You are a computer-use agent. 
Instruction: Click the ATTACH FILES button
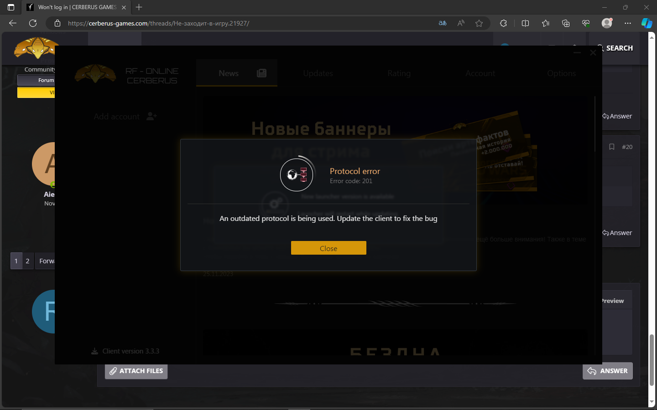tap(136, 371)
